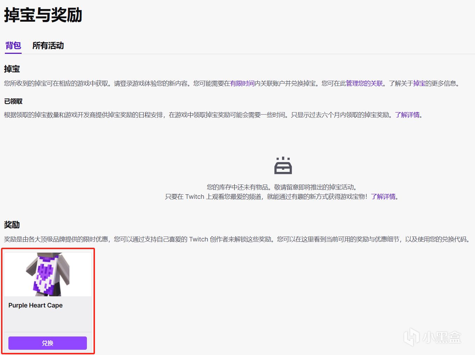Follow the 有限时间 link
The height and width of the screenshot is (355, 475).
coord(242,84)
